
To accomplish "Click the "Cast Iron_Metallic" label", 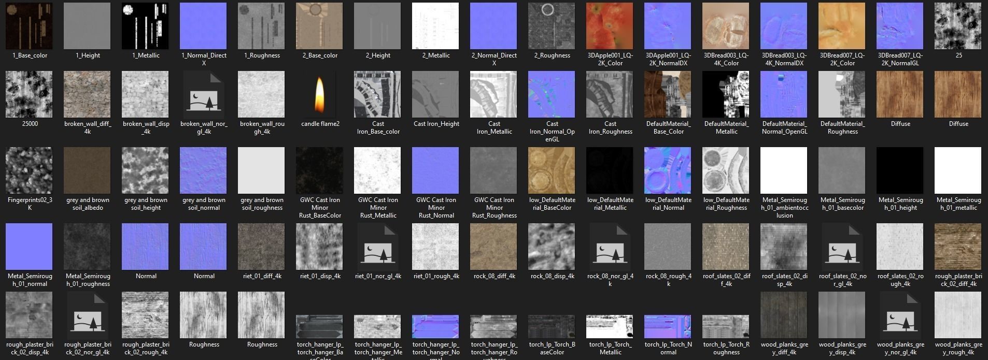I will [494, 127].
